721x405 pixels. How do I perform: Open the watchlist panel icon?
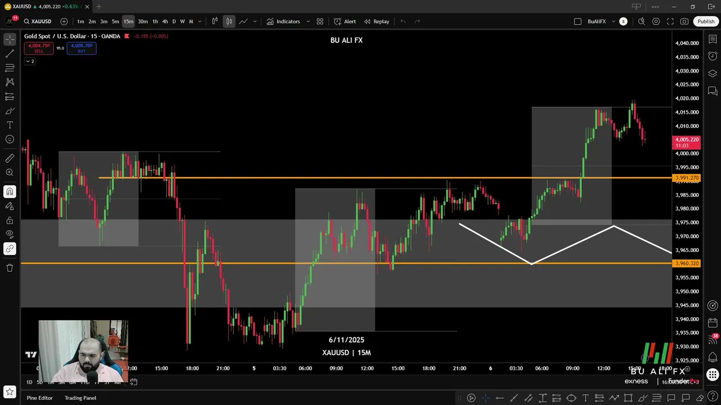coord(713,39)
